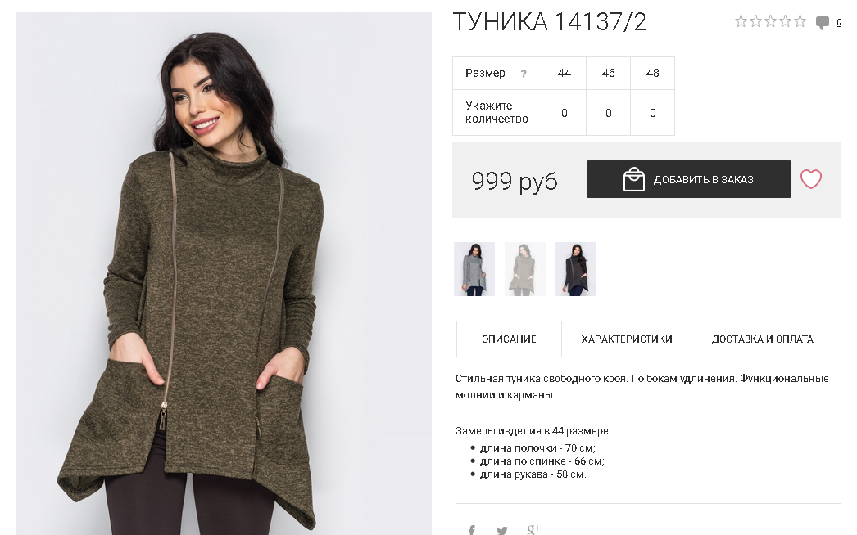Set the quantity field for size 44
This screenshot has width=857, height=535.
[x=564, y=113]
